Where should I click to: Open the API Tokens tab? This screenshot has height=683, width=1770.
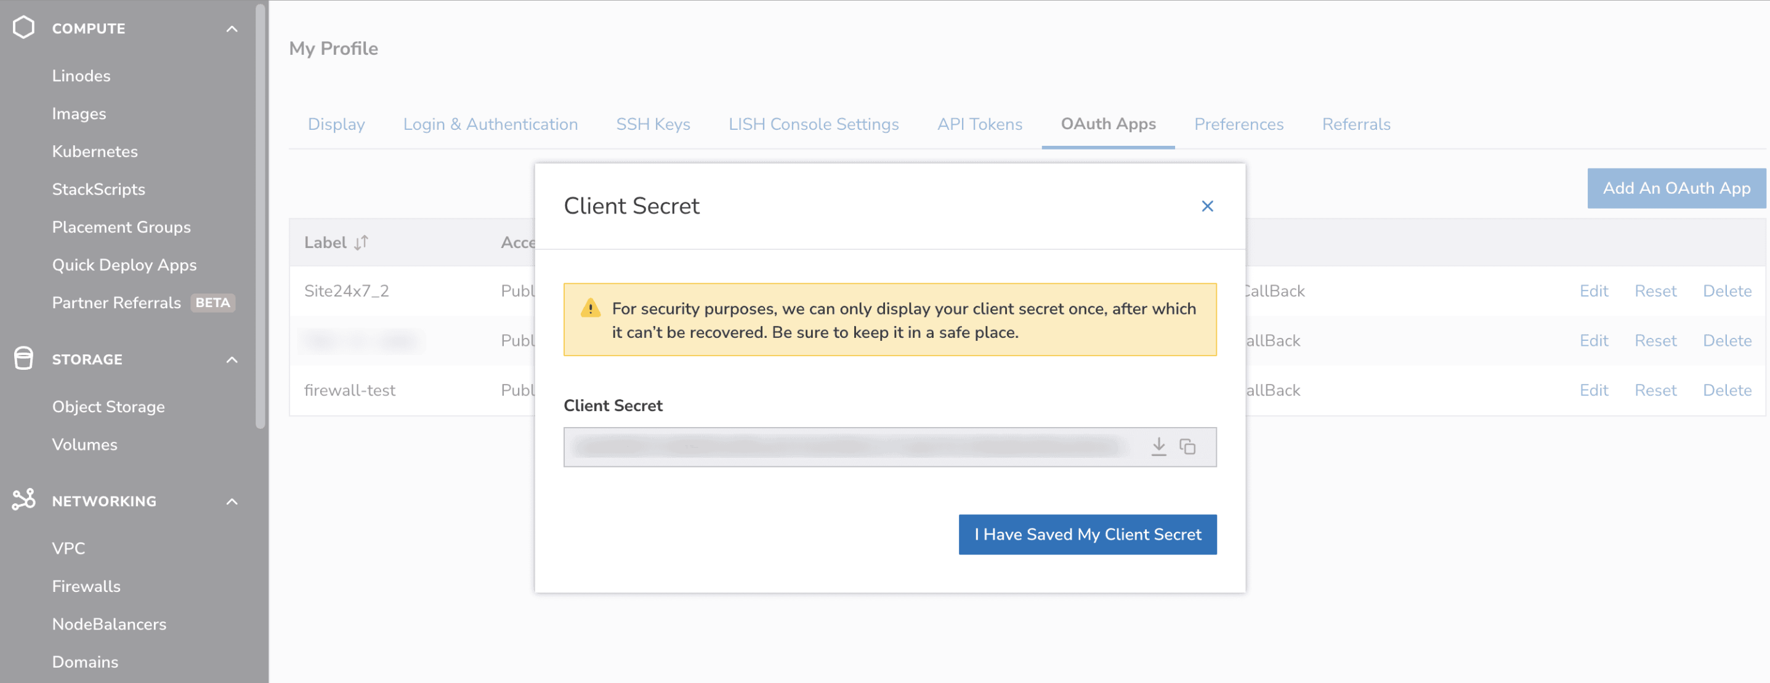tap(980, 124)
